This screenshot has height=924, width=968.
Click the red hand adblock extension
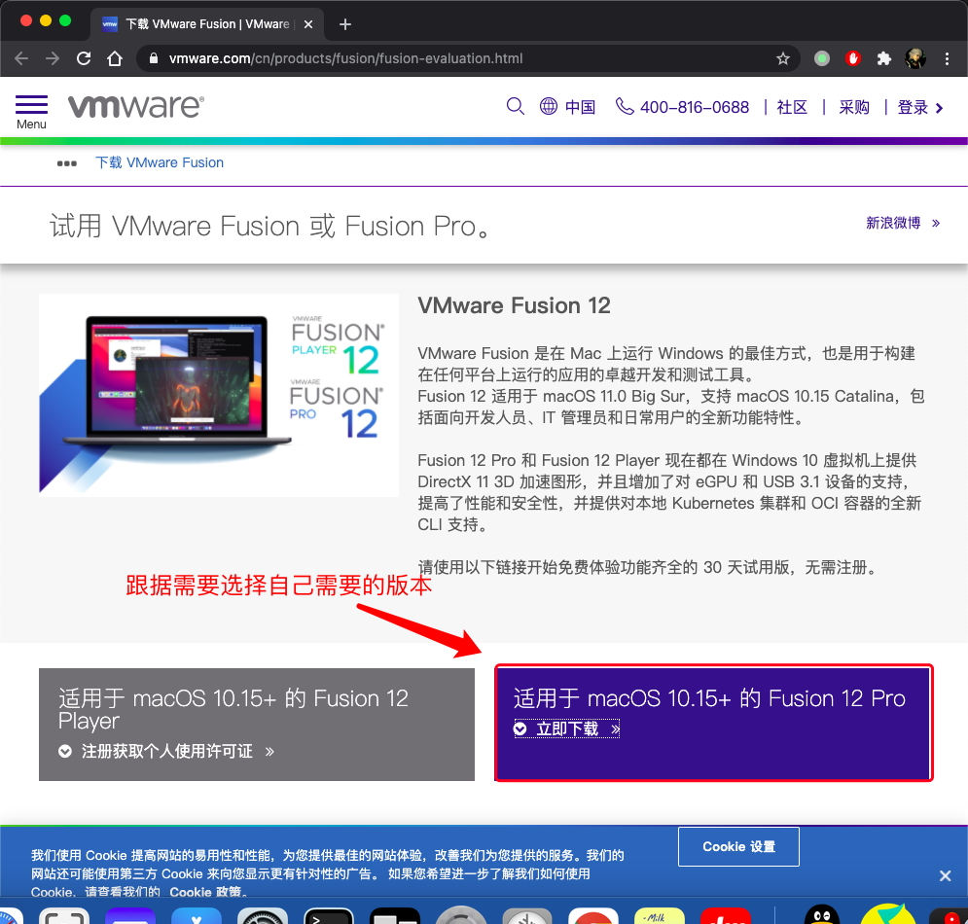(x=853, y=58)
